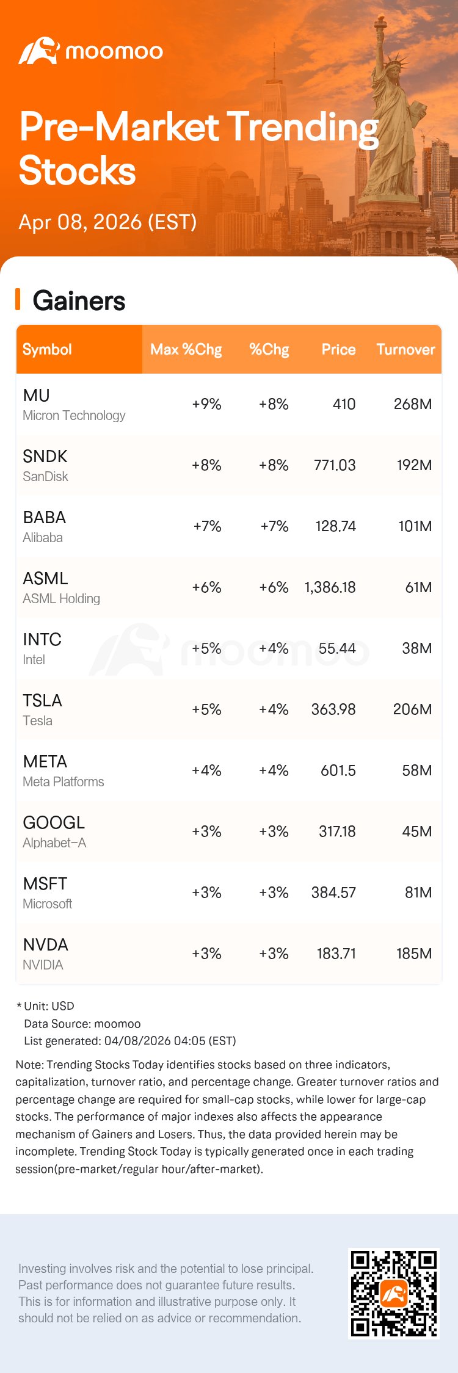Click the moomoo bull logo icon

click(38, 51)
